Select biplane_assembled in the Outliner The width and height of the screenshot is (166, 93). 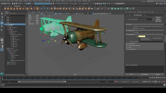click(x=17, y=35)
